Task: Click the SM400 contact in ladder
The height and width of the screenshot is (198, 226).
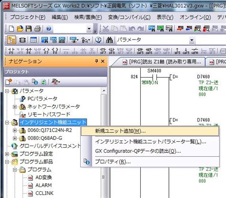Action: (154, 77)
